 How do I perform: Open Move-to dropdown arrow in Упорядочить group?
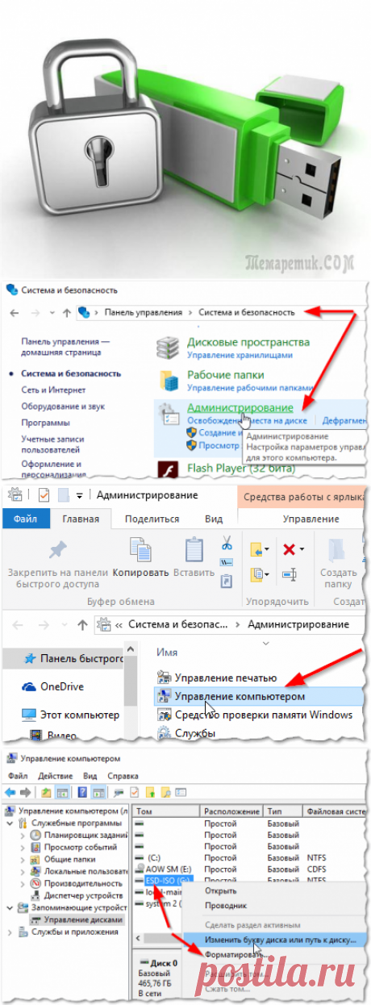point(269,550)
